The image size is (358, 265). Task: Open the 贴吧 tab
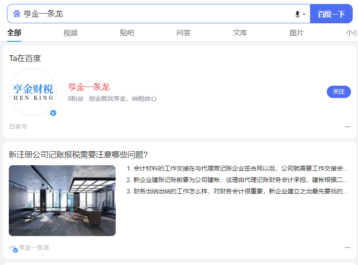click(x=127, y=33)
